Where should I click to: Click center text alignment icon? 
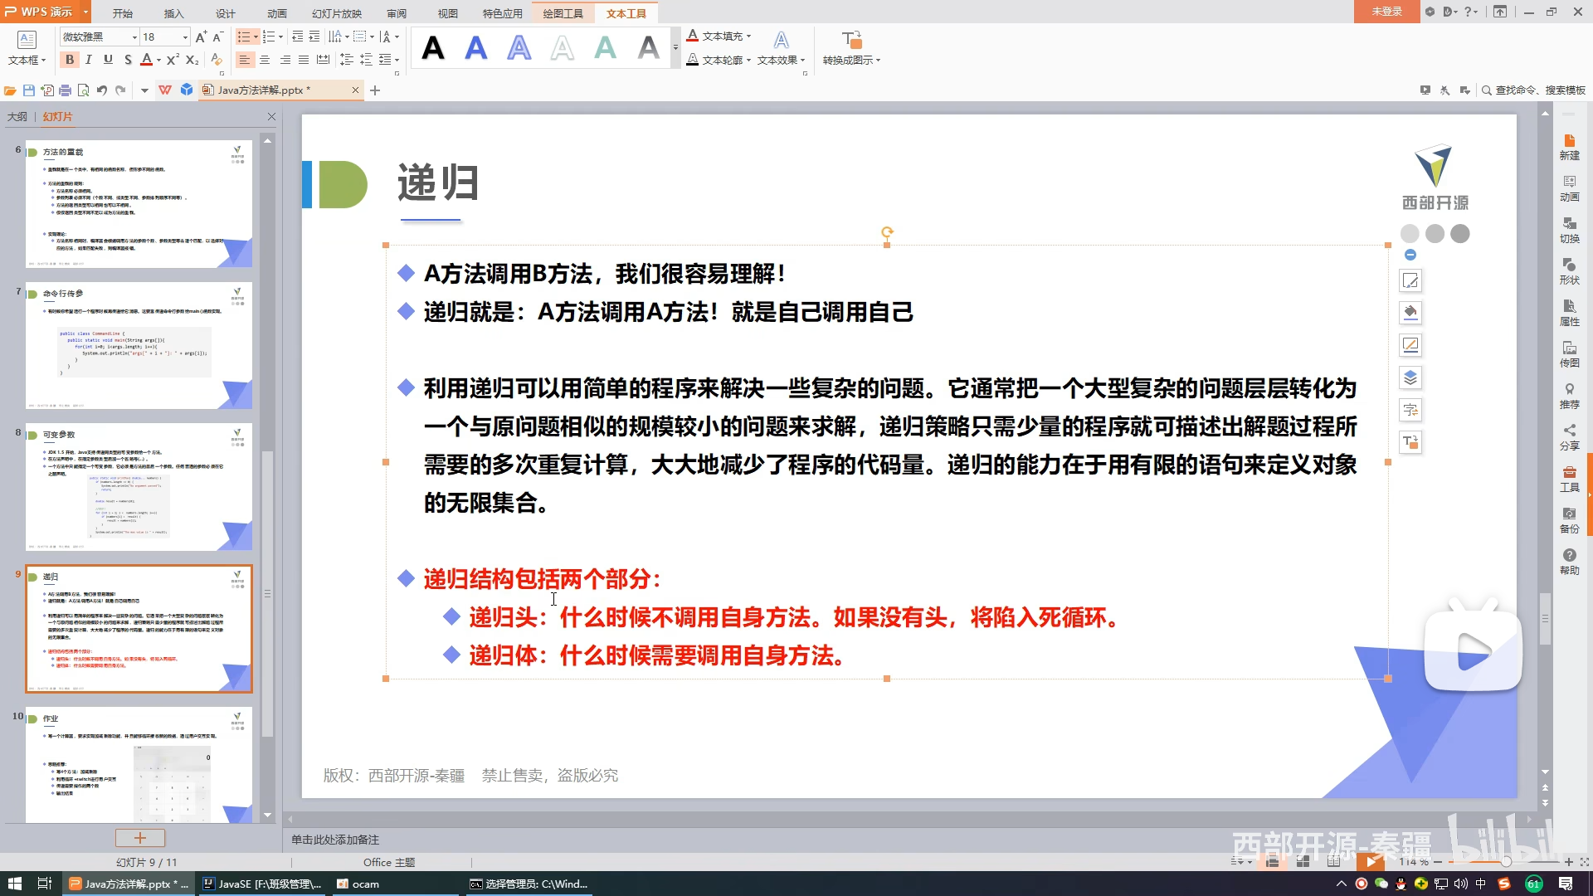pyautogui.click(x=265, y=60)
